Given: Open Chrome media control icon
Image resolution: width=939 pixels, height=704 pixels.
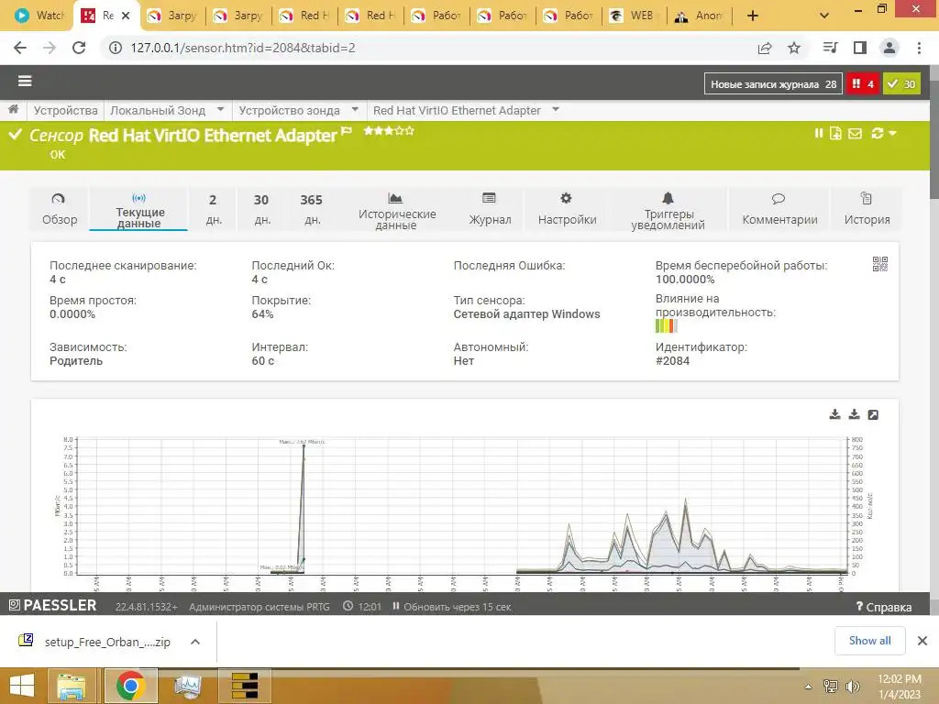Looking at the screenshot, I should click(830, 48).
